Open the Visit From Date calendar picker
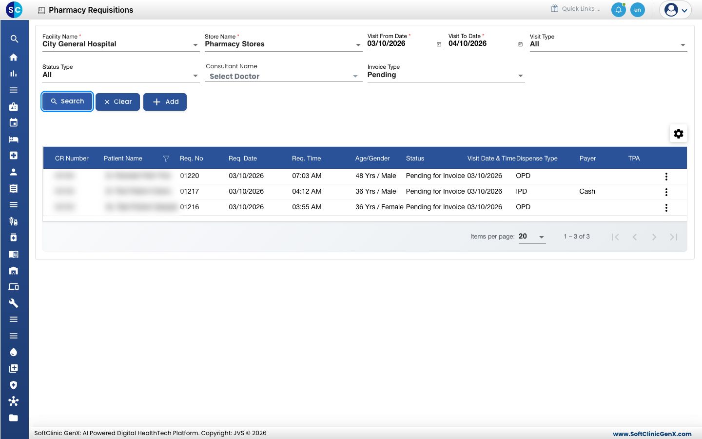702x439 pixels. pyautogui.click(x=439, y=44)
